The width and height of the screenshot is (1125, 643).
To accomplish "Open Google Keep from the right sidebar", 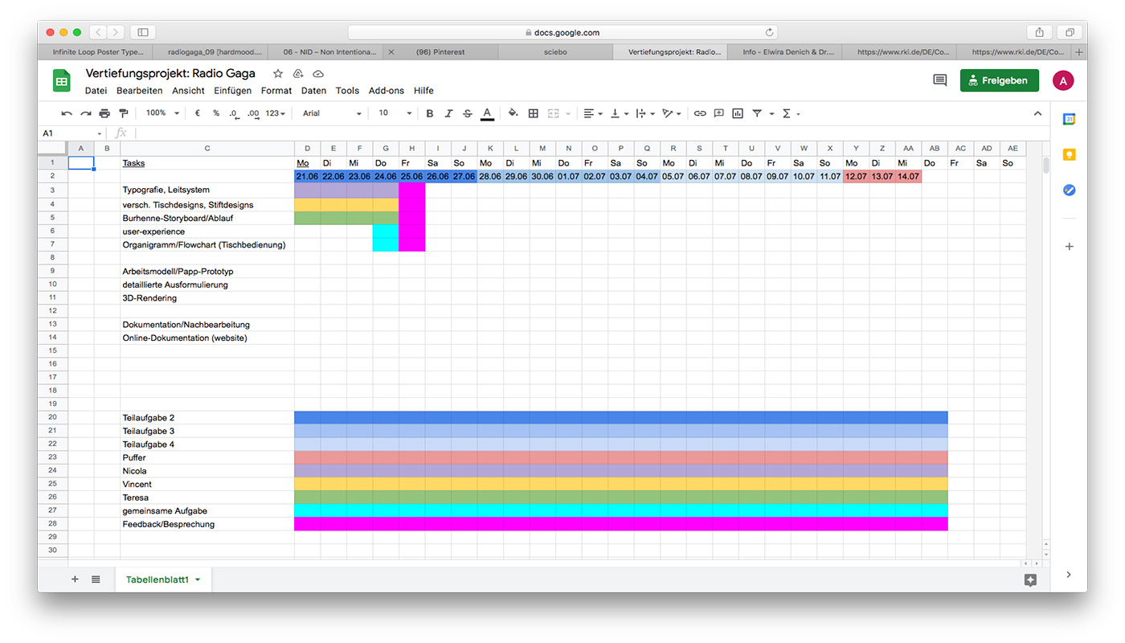I will click(1069, 154).
